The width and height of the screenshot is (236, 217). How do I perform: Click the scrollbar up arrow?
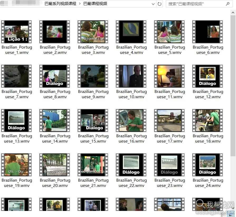tap(233, 13)
